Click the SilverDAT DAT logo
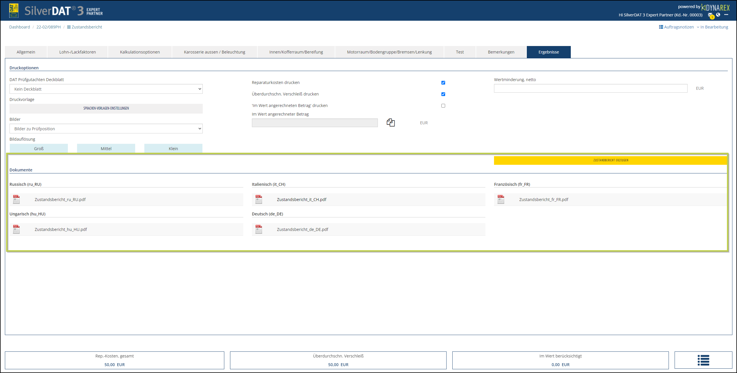This screenshot has height=373, width=737. point(14,11)
